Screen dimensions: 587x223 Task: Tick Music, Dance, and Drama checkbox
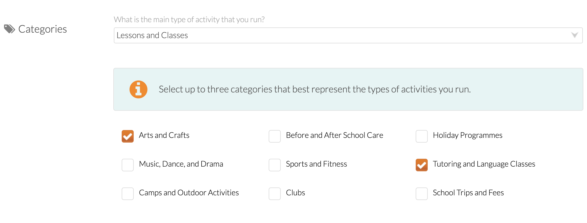click(128, 165)
